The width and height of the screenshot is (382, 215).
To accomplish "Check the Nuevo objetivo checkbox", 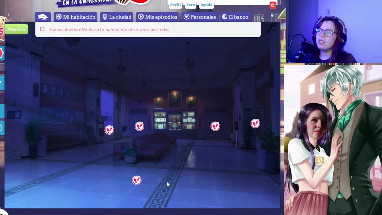I will pos(42,29).
